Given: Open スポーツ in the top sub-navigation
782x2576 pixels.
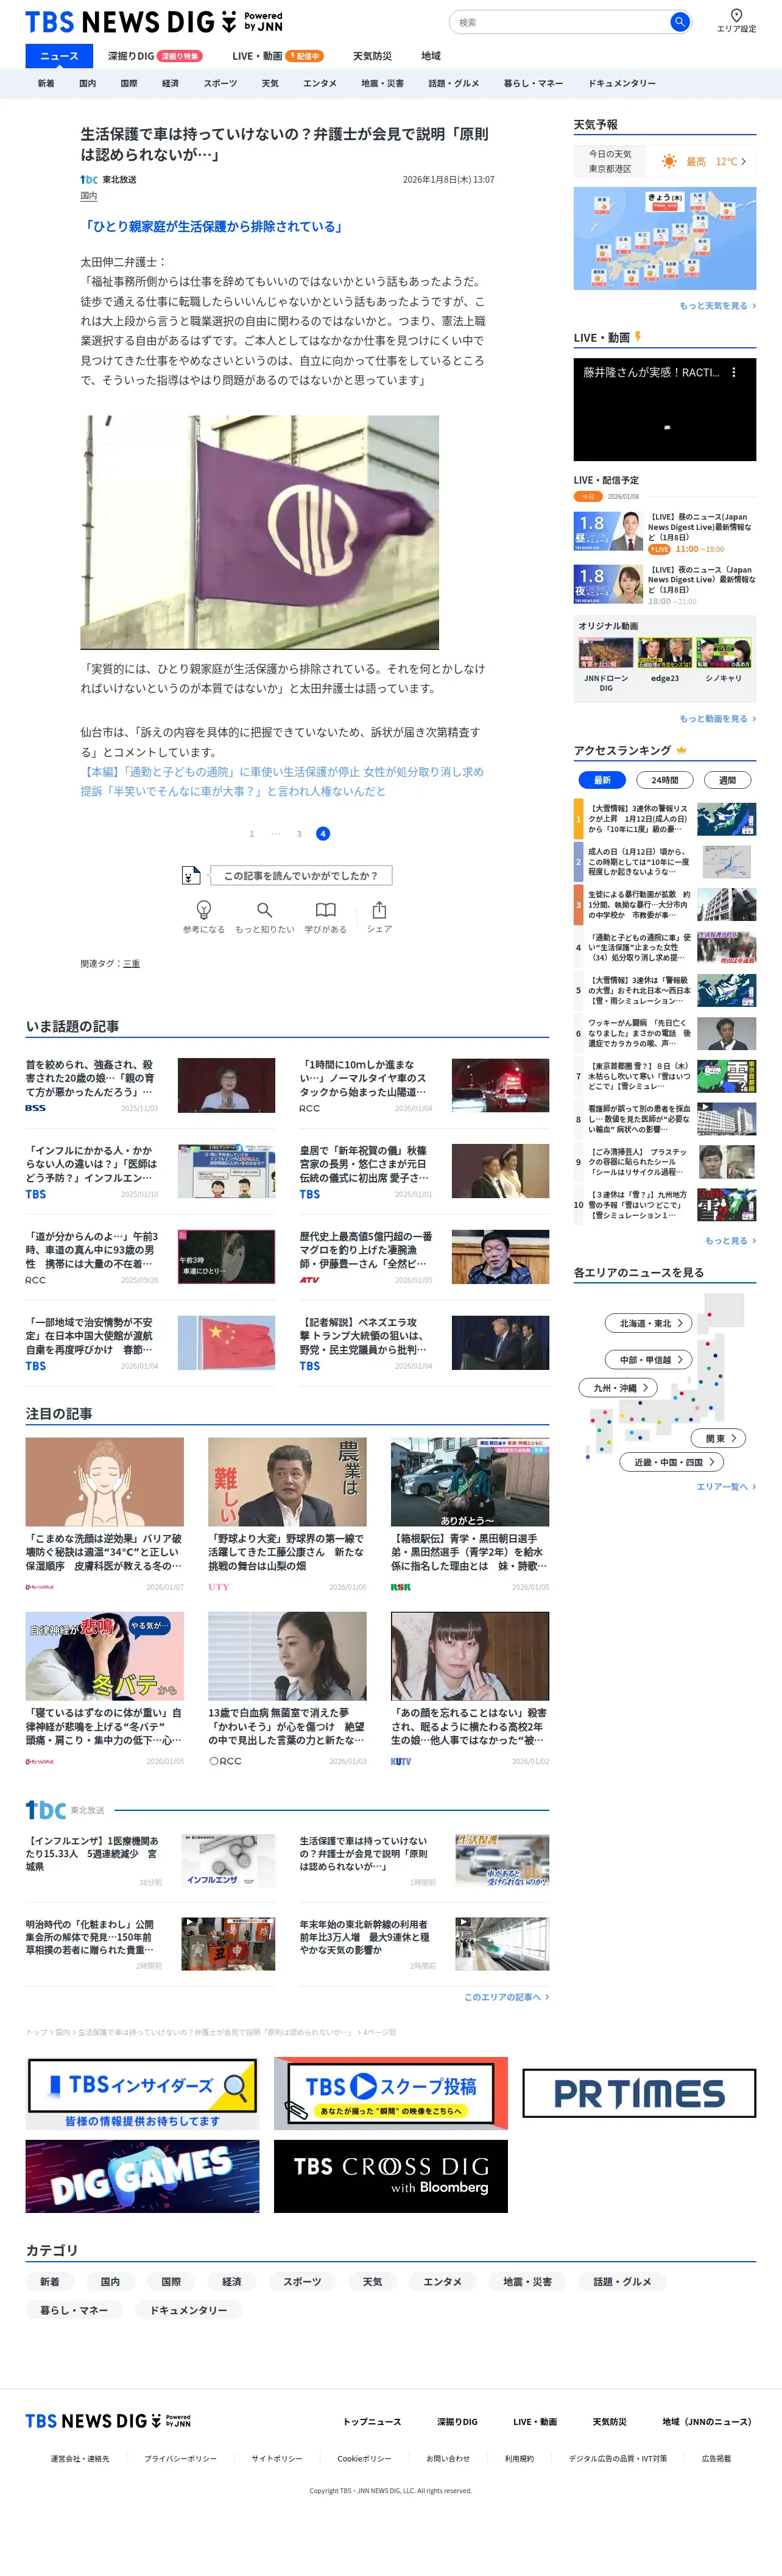Looking at the screenshot, I should (x=220, y=83).
